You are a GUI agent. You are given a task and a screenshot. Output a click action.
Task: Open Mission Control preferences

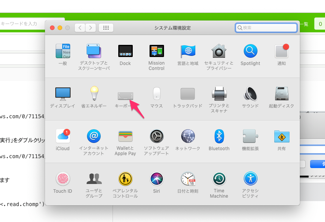tap(157, 51)
